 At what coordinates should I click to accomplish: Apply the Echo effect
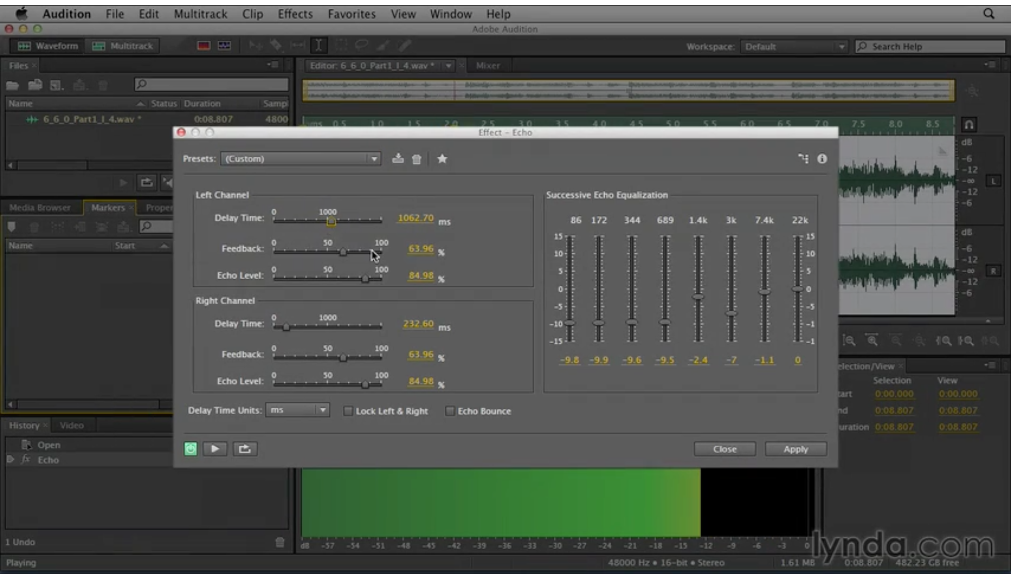tap(796, 448)
